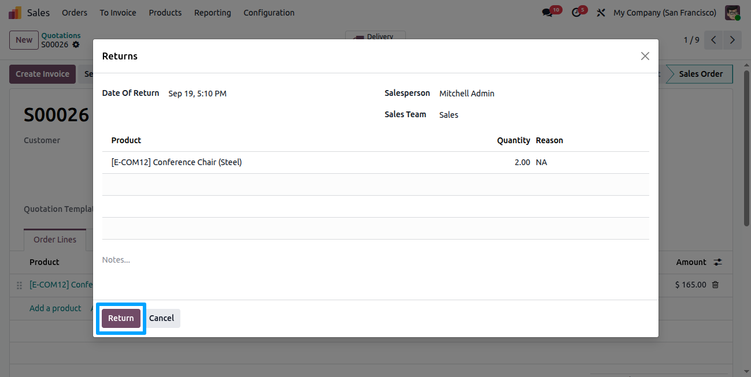Click the gear icon next to S00026
Viewport: 751px width, 377px height.
coord(76,44)
